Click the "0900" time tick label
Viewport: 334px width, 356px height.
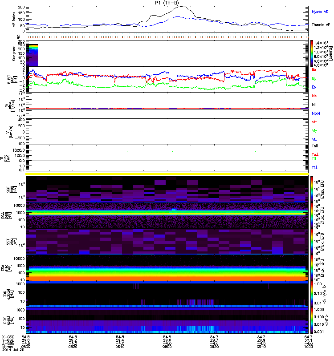click(167, 347)
